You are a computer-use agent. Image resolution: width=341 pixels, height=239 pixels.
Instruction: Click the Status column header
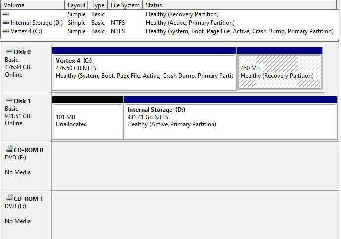239,5
